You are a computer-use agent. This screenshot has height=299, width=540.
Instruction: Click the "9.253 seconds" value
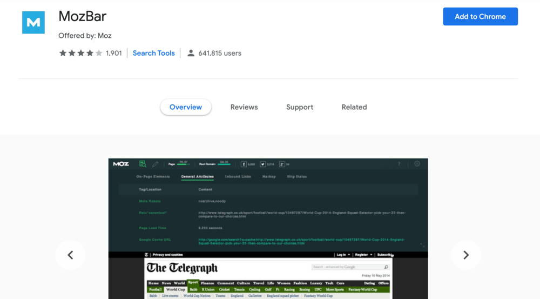pyautogui.click(x=211, y=228)
